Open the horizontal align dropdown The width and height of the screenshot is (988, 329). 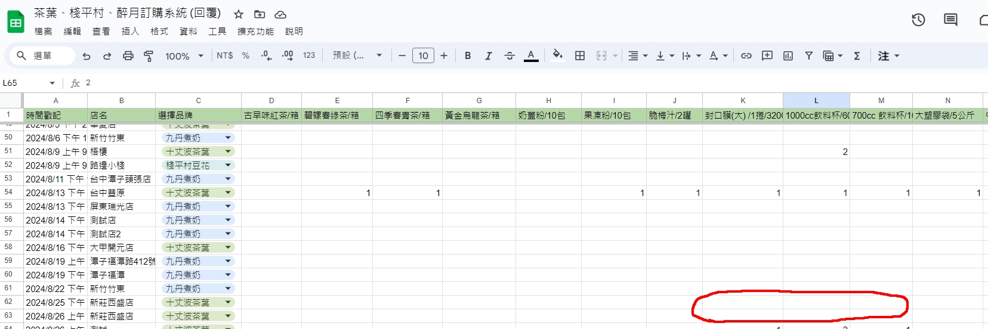point(637,56)
